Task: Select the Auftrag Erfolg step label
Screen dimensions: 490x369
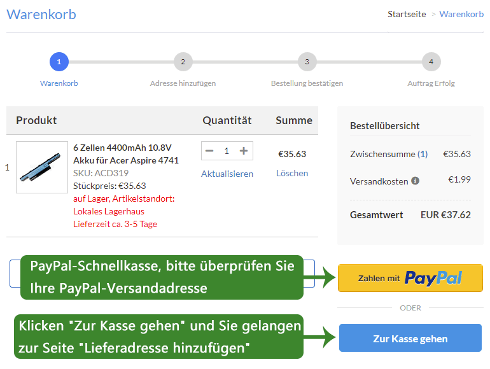Action: pos(431,83)
